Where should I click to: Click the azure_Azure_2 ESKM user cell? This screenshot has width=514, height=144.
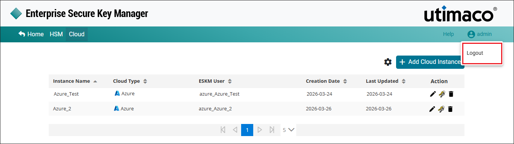coord(215,109)
